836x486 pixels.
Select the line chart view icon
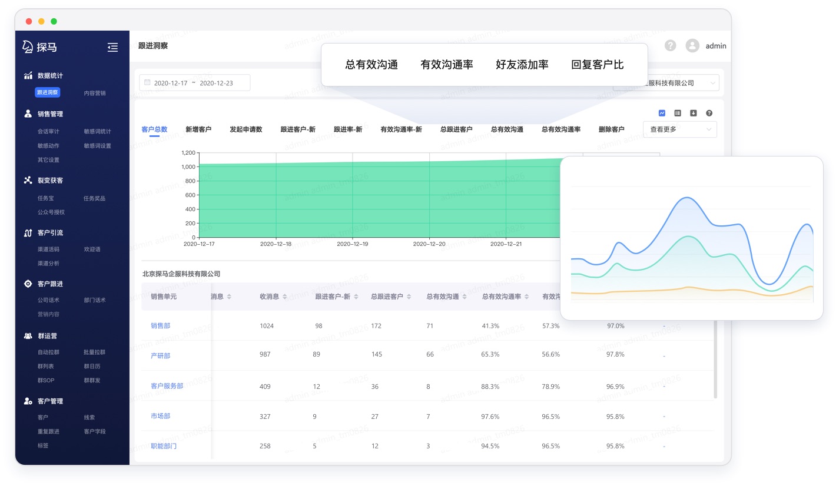pos(662,113)
